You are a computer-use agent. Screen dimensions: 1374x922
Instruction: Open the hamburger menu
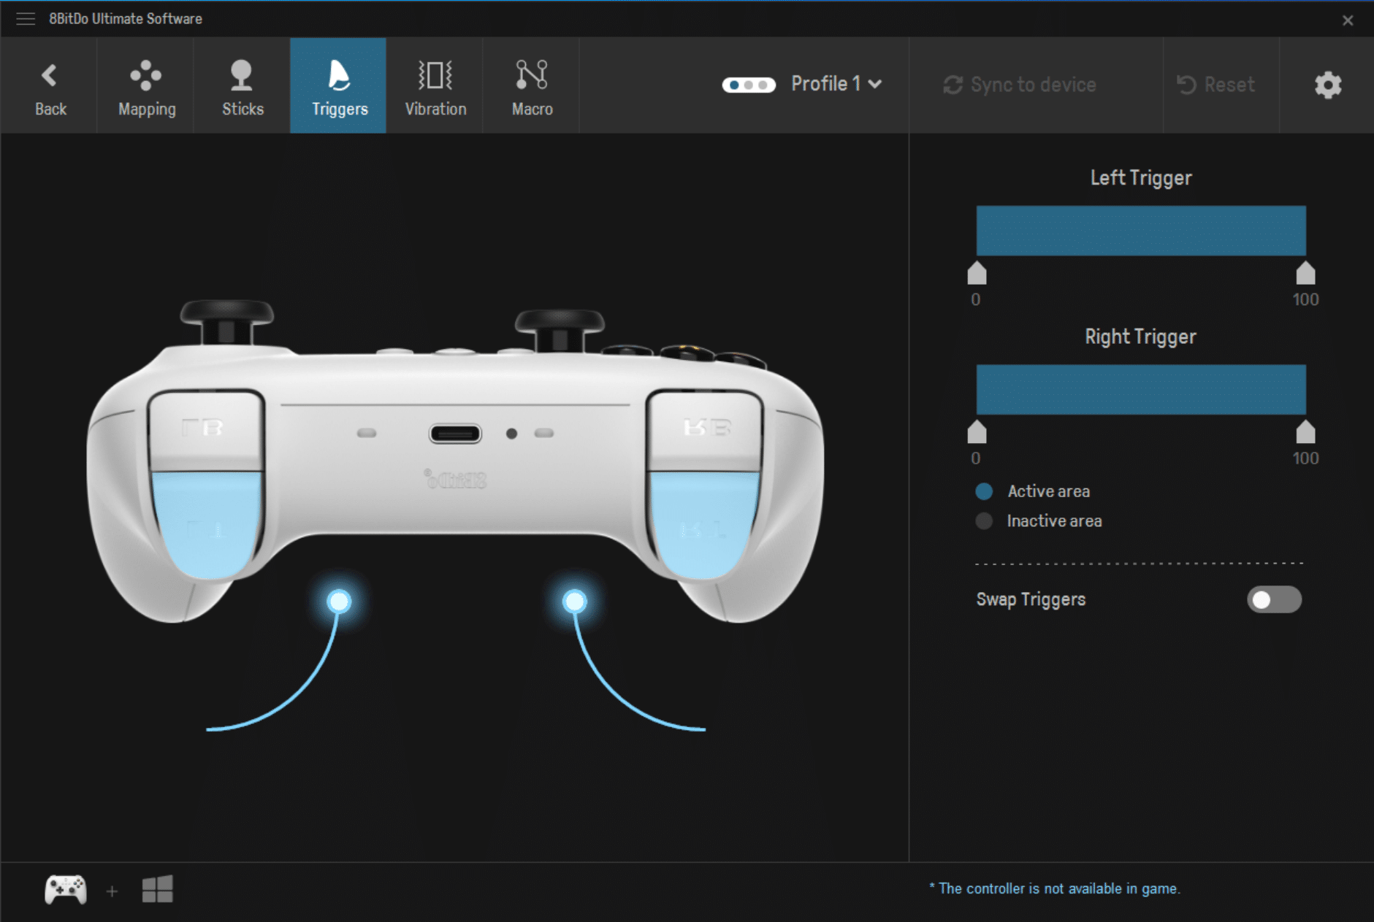click(x=26, y=18)
